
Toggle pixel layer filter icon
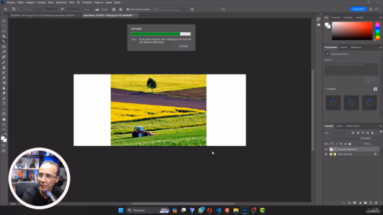pyautogui.click(x=353, y=133)
